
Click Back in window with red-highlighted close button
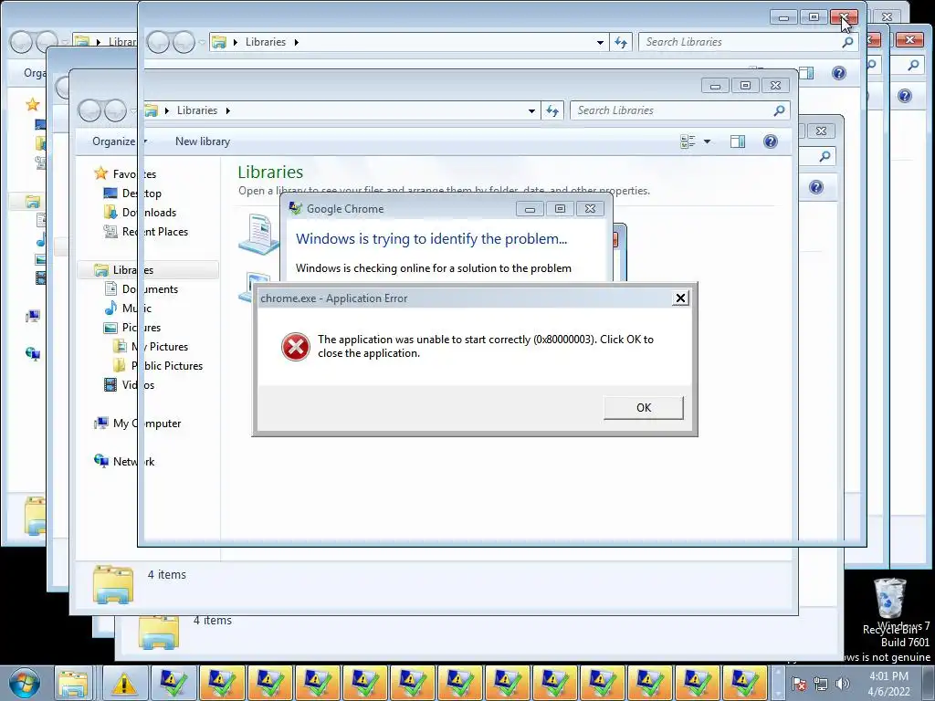(x=158, y=42)
